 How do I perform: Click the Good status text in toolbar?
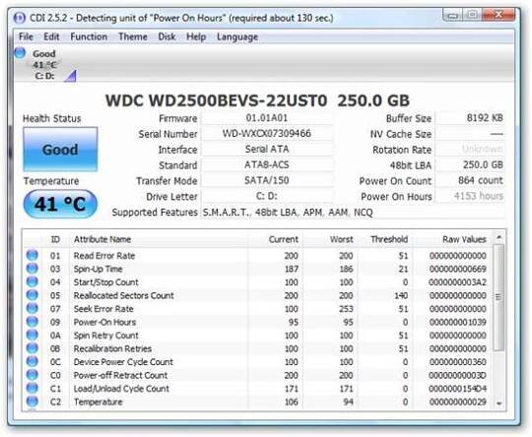[43, 54]
